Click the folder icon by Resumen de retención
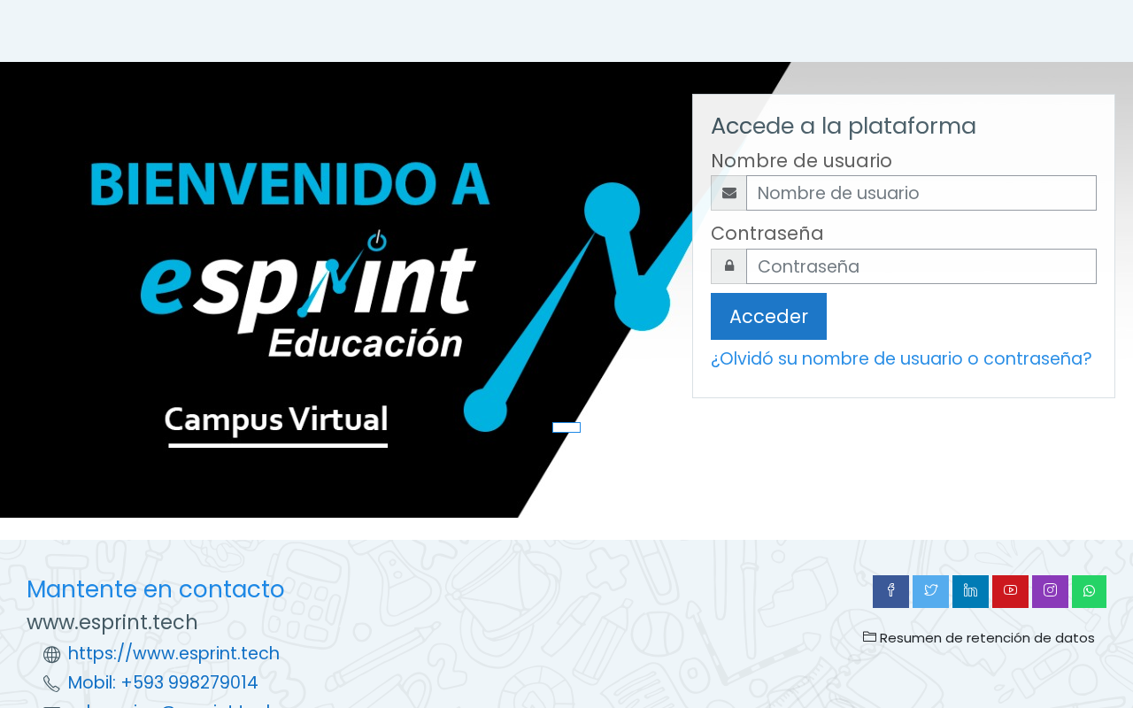 [869, 636]
